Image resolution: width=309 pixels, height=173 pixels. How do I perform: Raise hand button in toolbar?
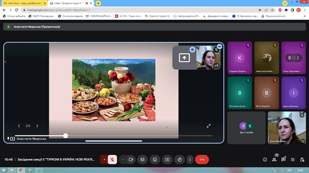[179, 160]
